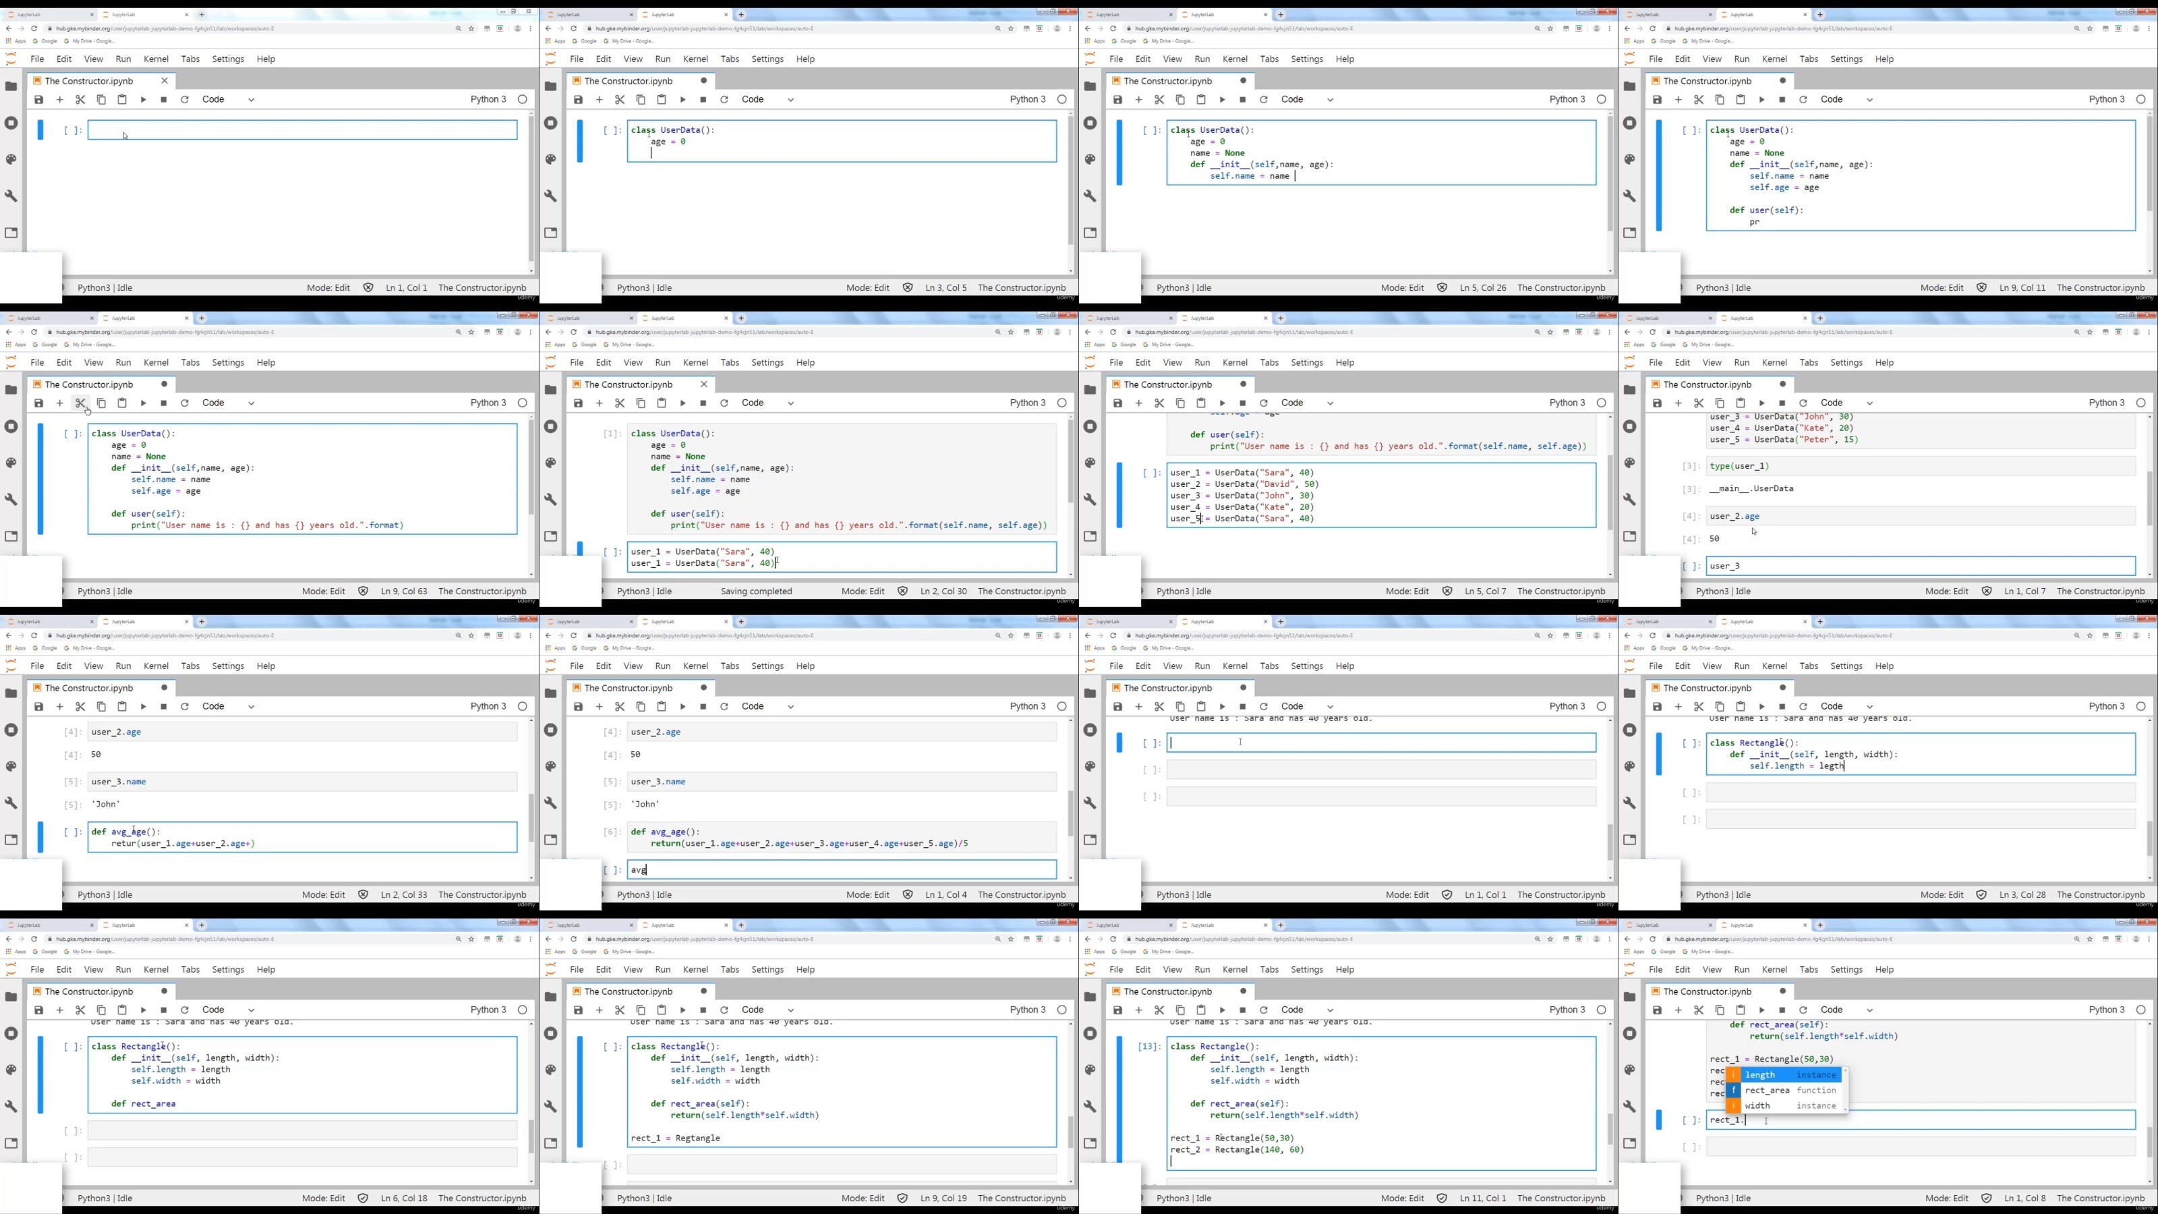Copy cells icon in the Regtangle typo frame
Viewport: 2158px width, 1214px height.
pos(641,1010)
